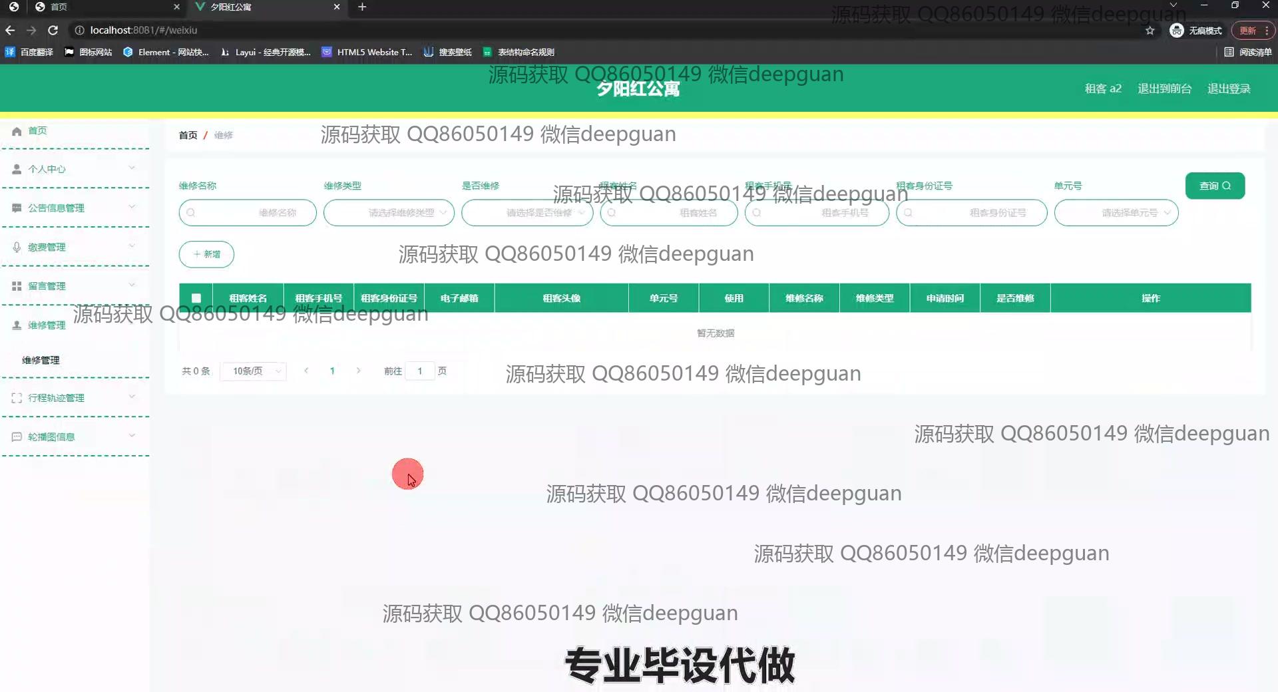Image resolution: width=1278 pixels, height=692 pixels.
Task: Open the 搜索壁纸 bookmark
Action: pos(448,52)
